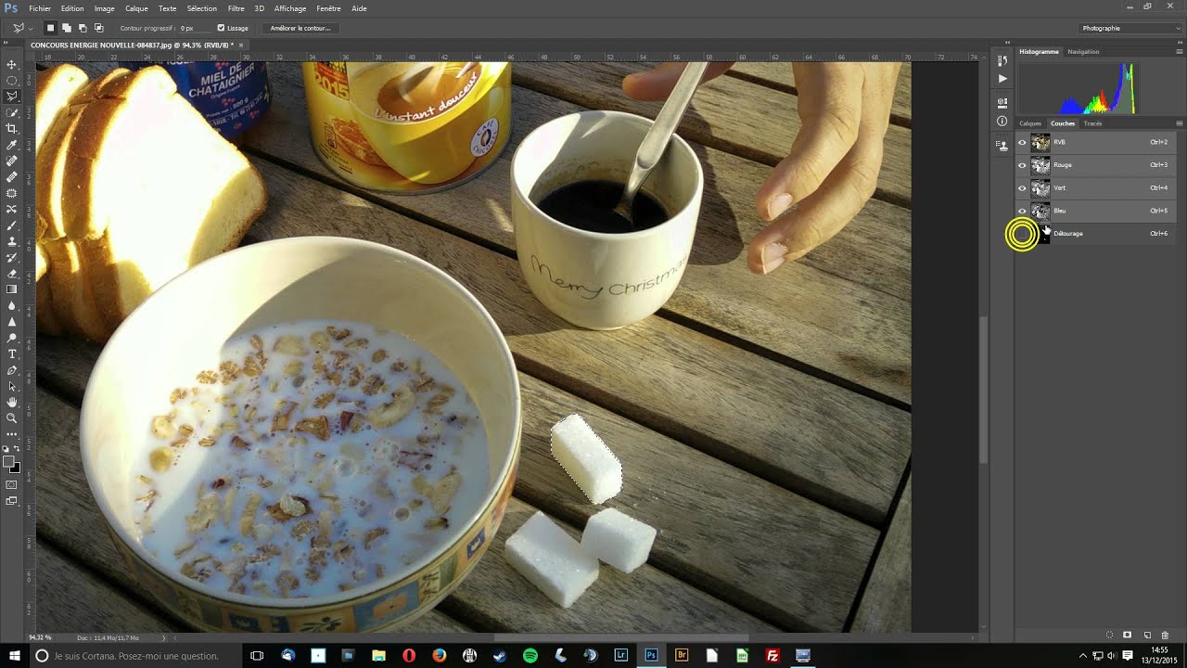Image resolution: width=1187 pixels, height=668 pixels.
Task: Select the Détourage channel row
Action: (x=1096, y=234)
